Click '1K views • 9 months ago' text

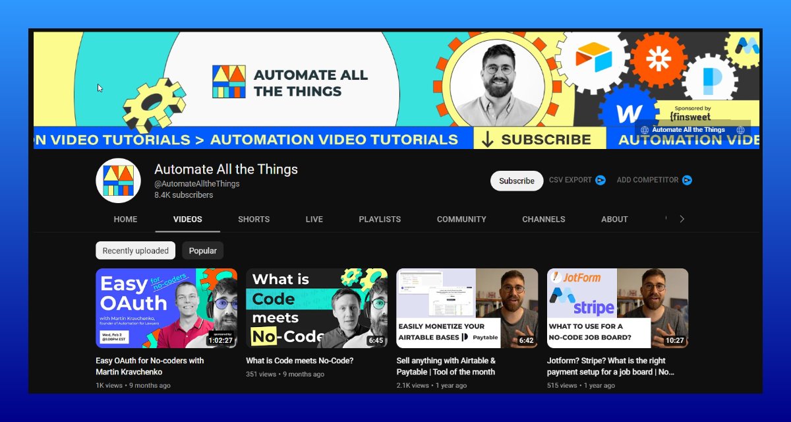(x=133, y=385)
